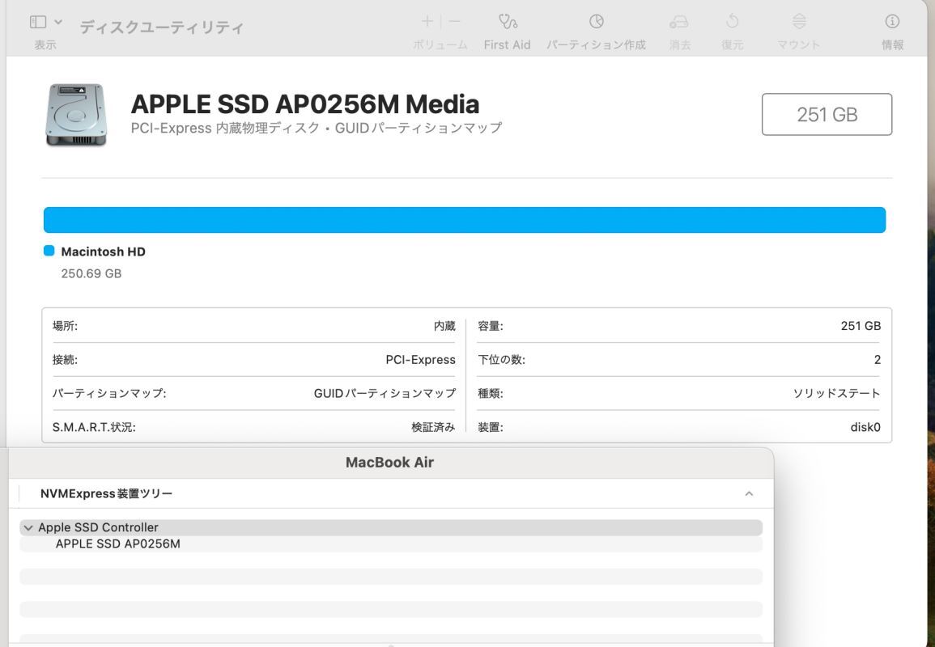Collapse the NVMExpress装置ツリー section chevron
This screenshot has width=935, height=647.
click(x=749, y=493)
